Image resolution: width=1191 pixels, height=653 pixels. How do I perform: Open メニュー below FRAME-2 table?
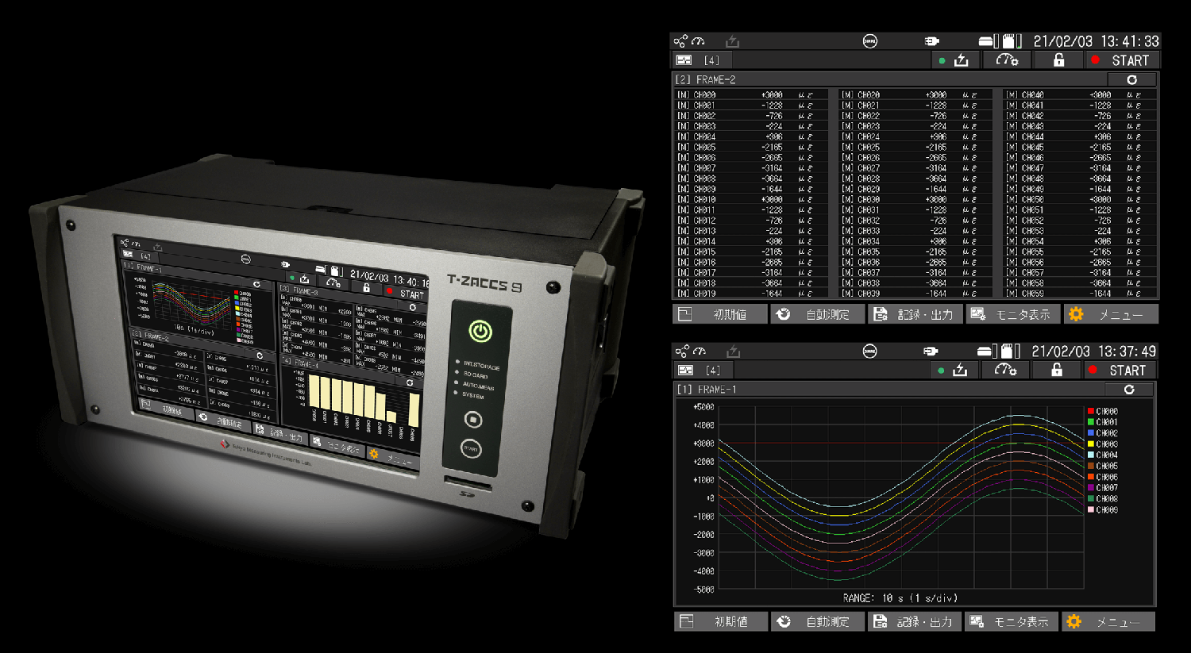pyautogui.click(x=1111, y=314)
